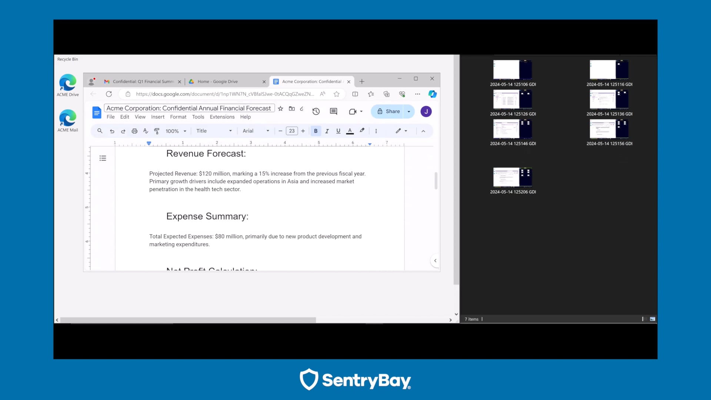
Task: Click the text color swatch icon
Action: [350, 131]
